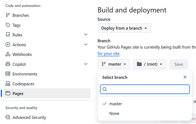196x124 pixels.
Task: Focus the Select branch search field
Action: tap(145, 89)
